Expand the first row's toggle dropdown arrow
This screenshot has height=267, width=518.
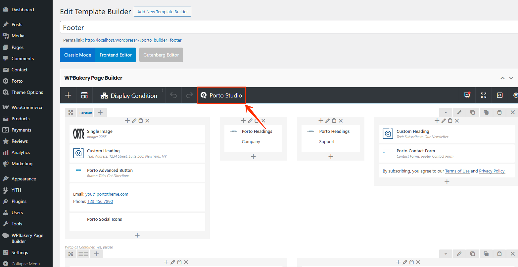pos(446,113)
